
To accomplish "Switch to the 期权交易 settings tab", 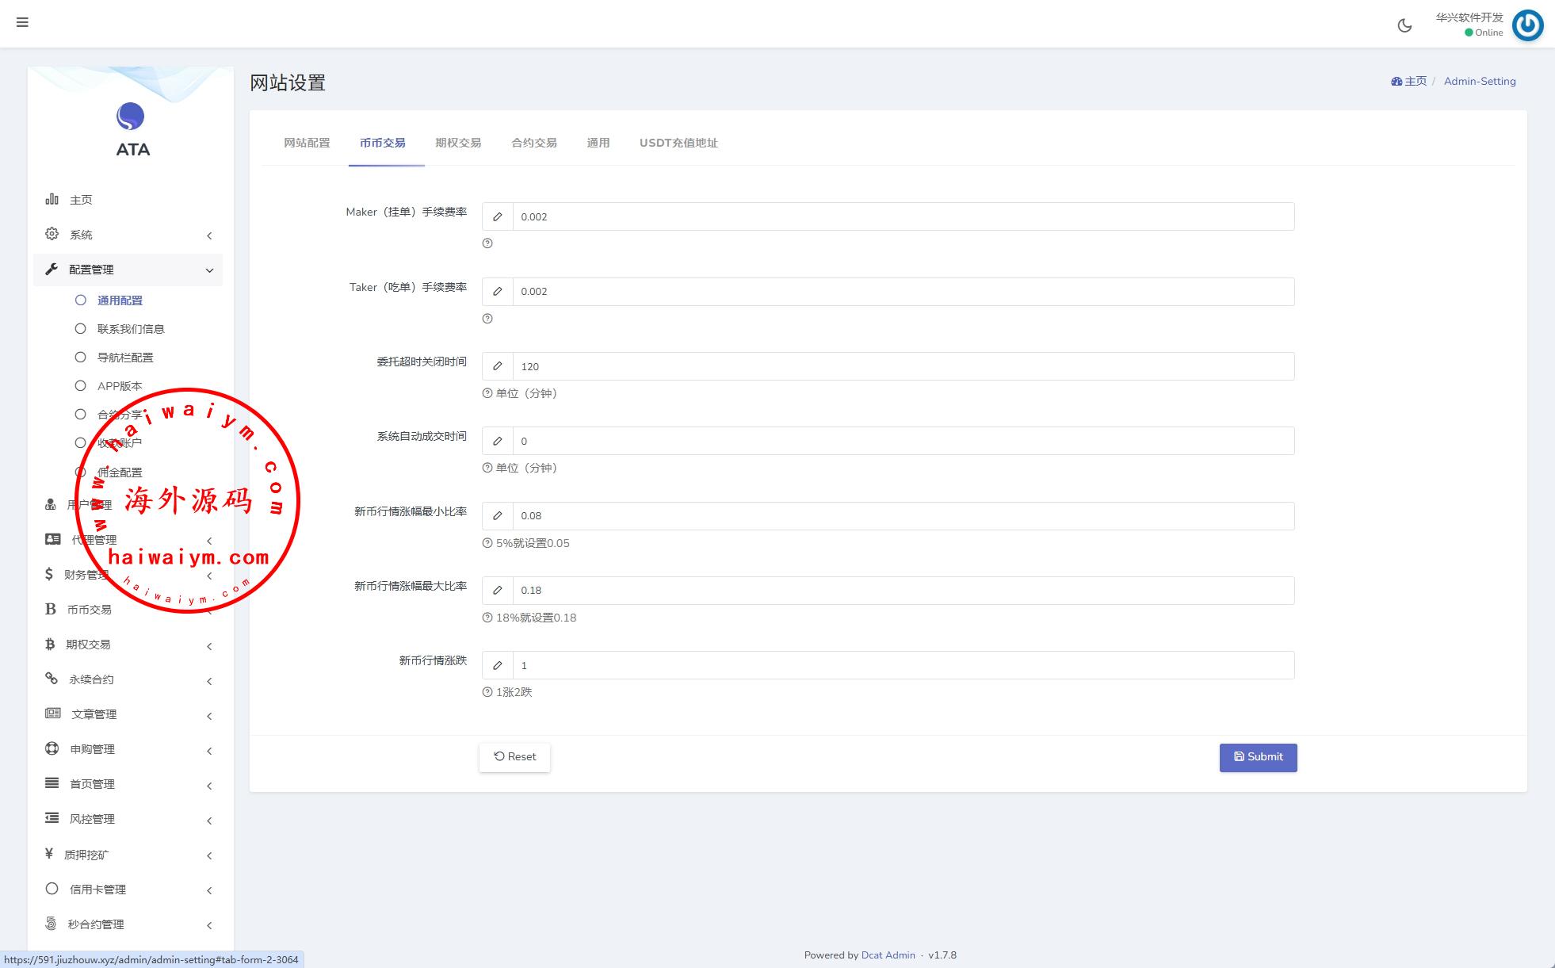I will (458, 143).
